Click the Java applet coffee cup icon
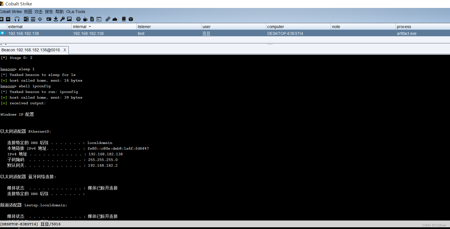This screenshot has height=229, width=450. tap(85, 19)
